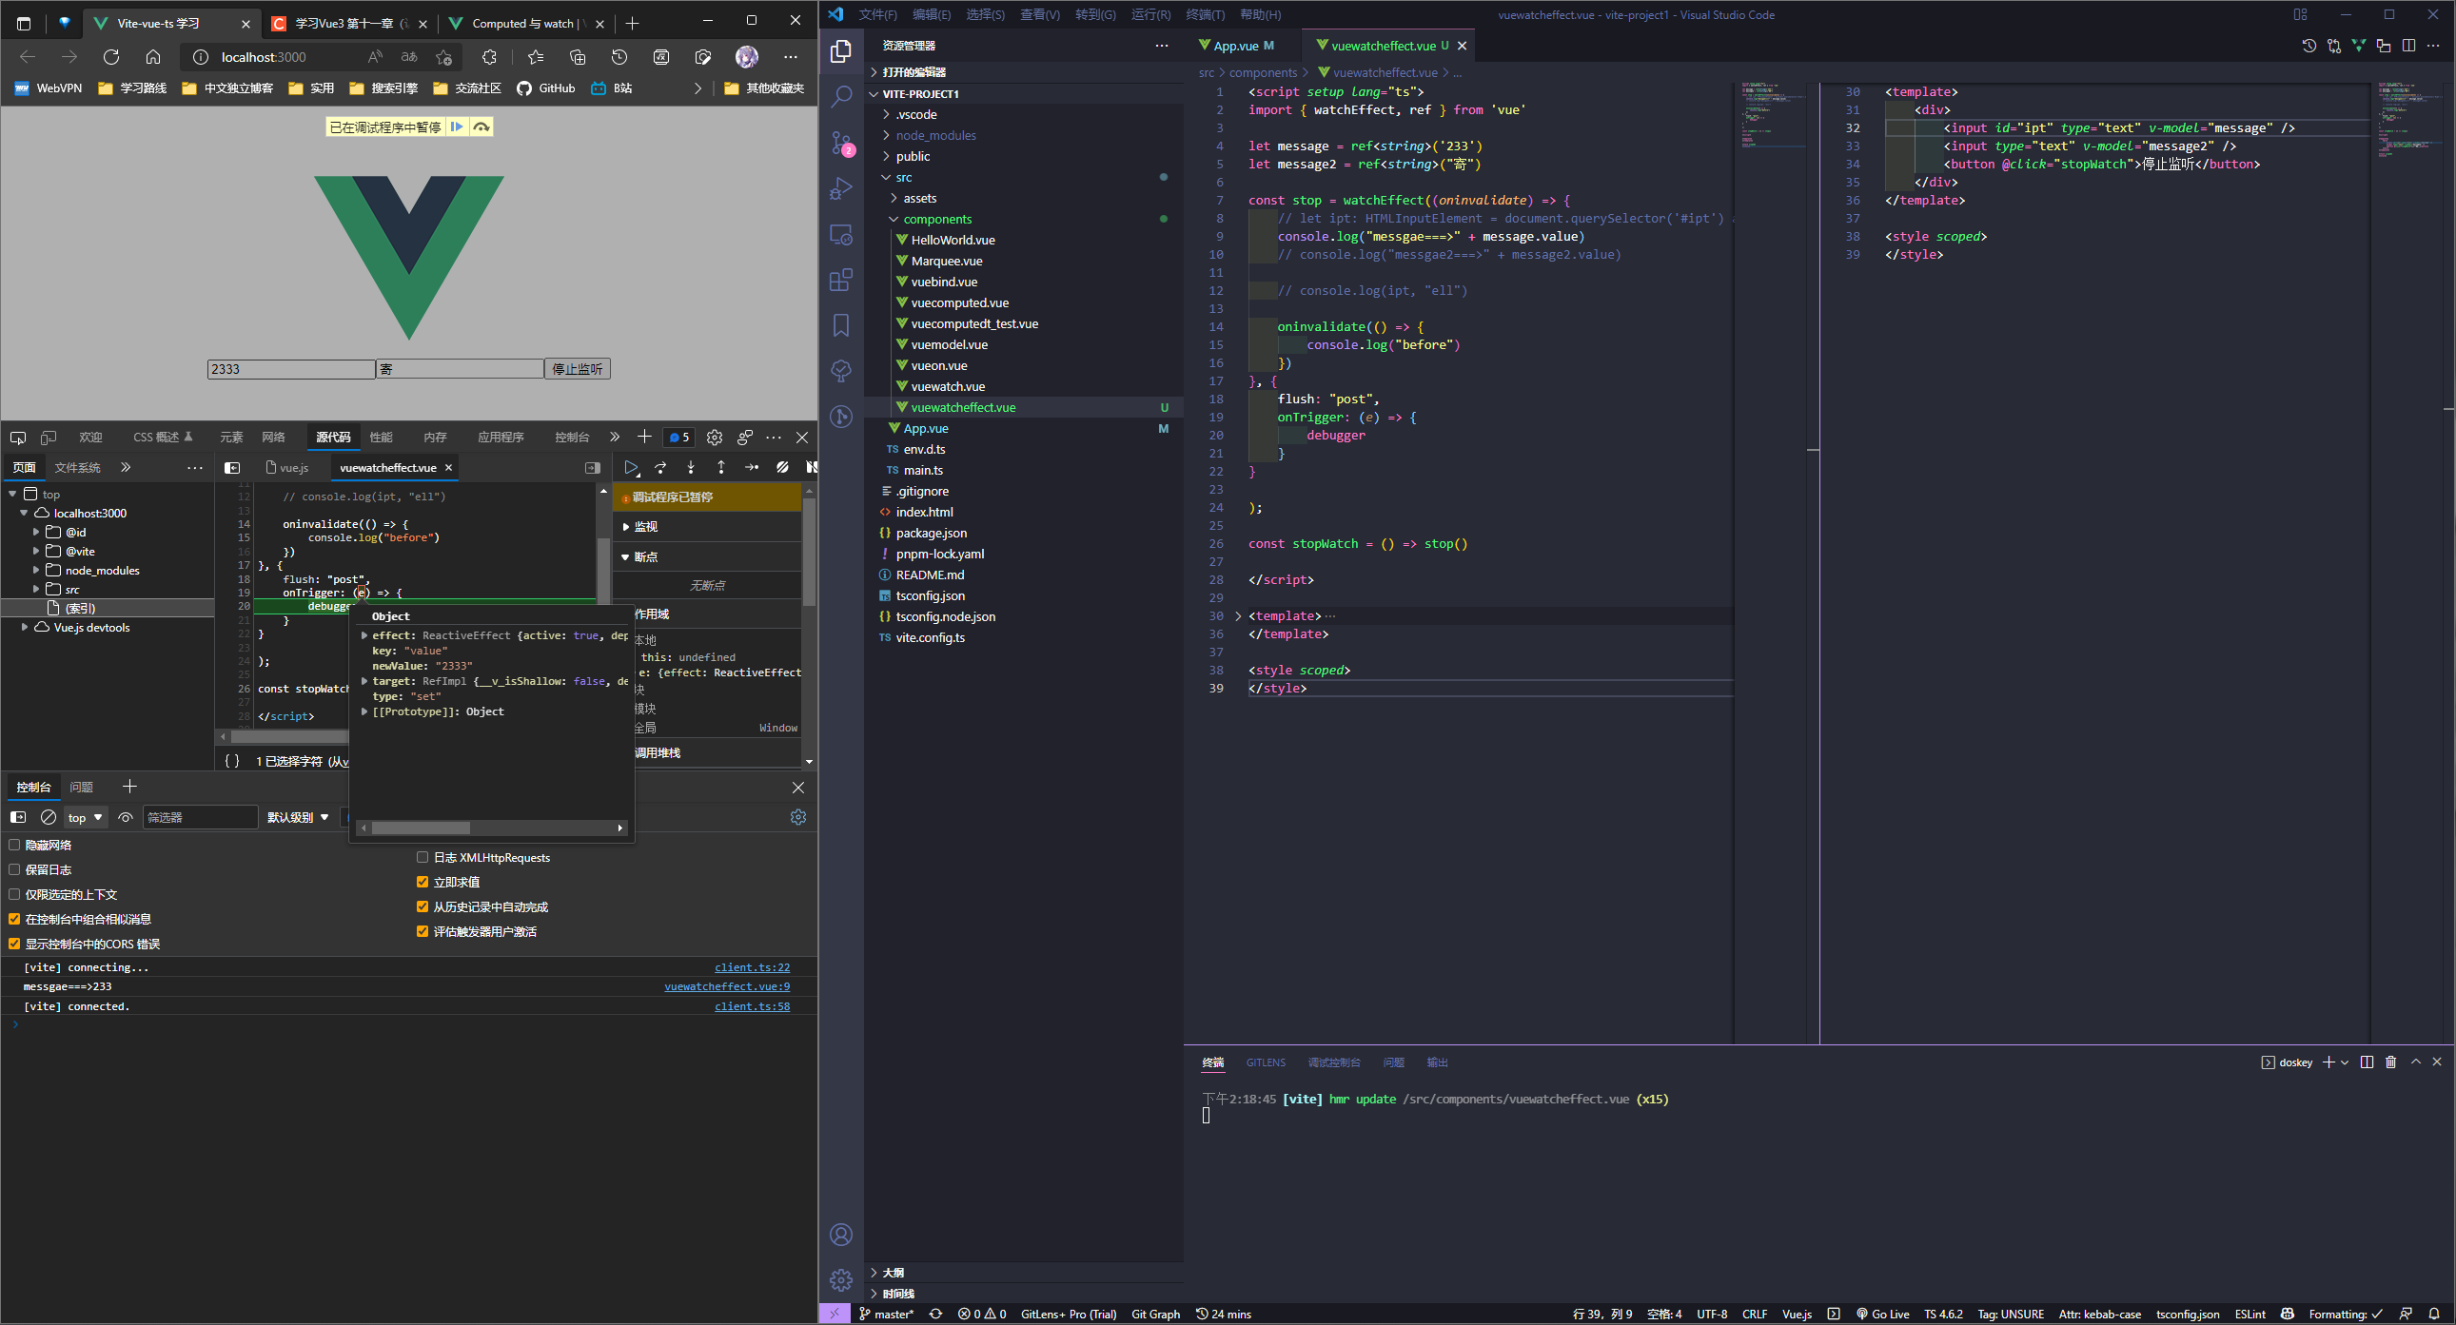Check 仅限选定的上下文 checkbox
The width and height of the screenshot is (2456, 1325).
point(14,894)
